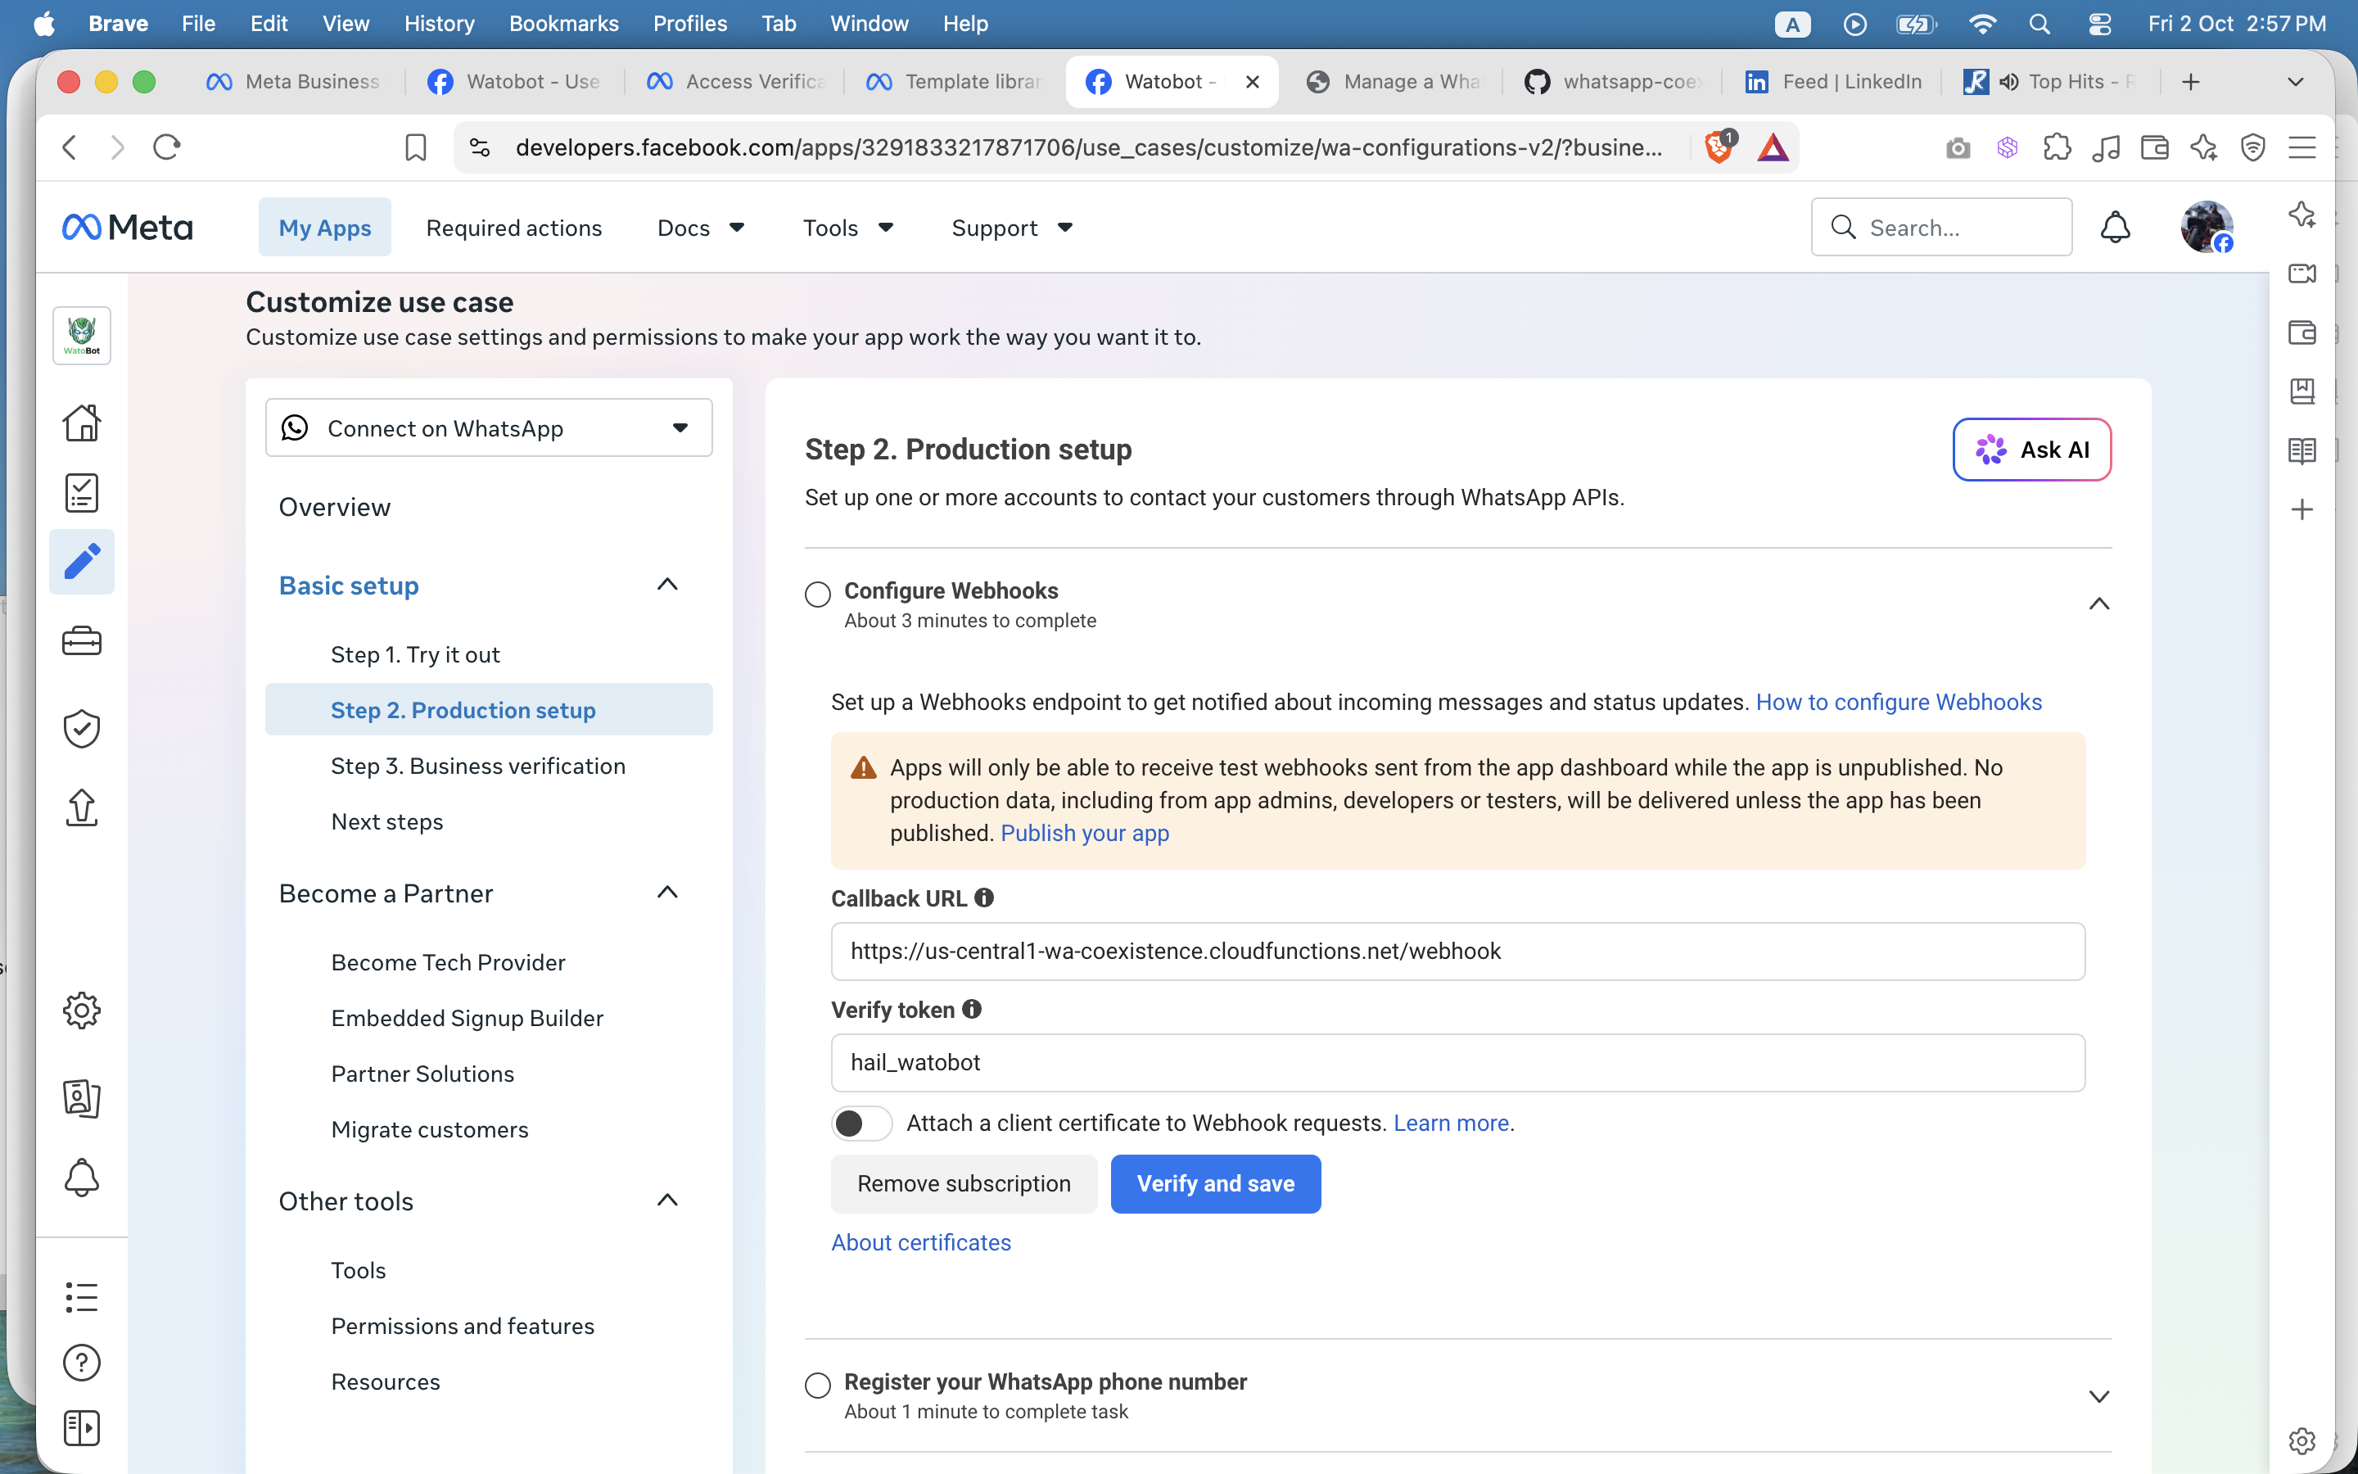Open the required actions checklist icon
The height and width of the screenshot is (1474, 2358).
pos(82,492)
